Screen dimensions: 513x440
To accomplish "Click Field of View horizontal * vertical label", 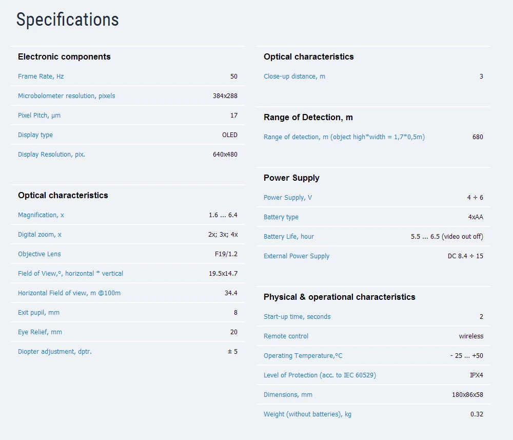I will 71,274.
